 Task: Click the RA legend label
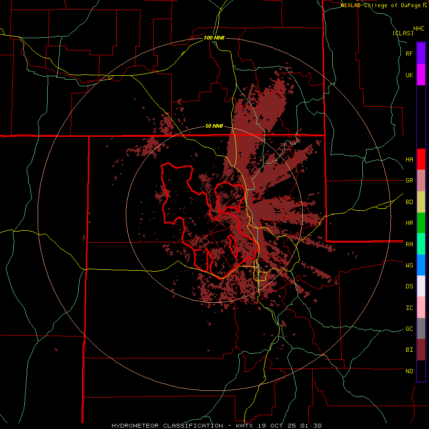[409, 244]
